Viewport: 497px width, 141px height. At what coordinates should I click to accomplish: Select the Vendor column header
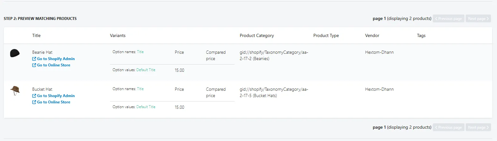372,35
